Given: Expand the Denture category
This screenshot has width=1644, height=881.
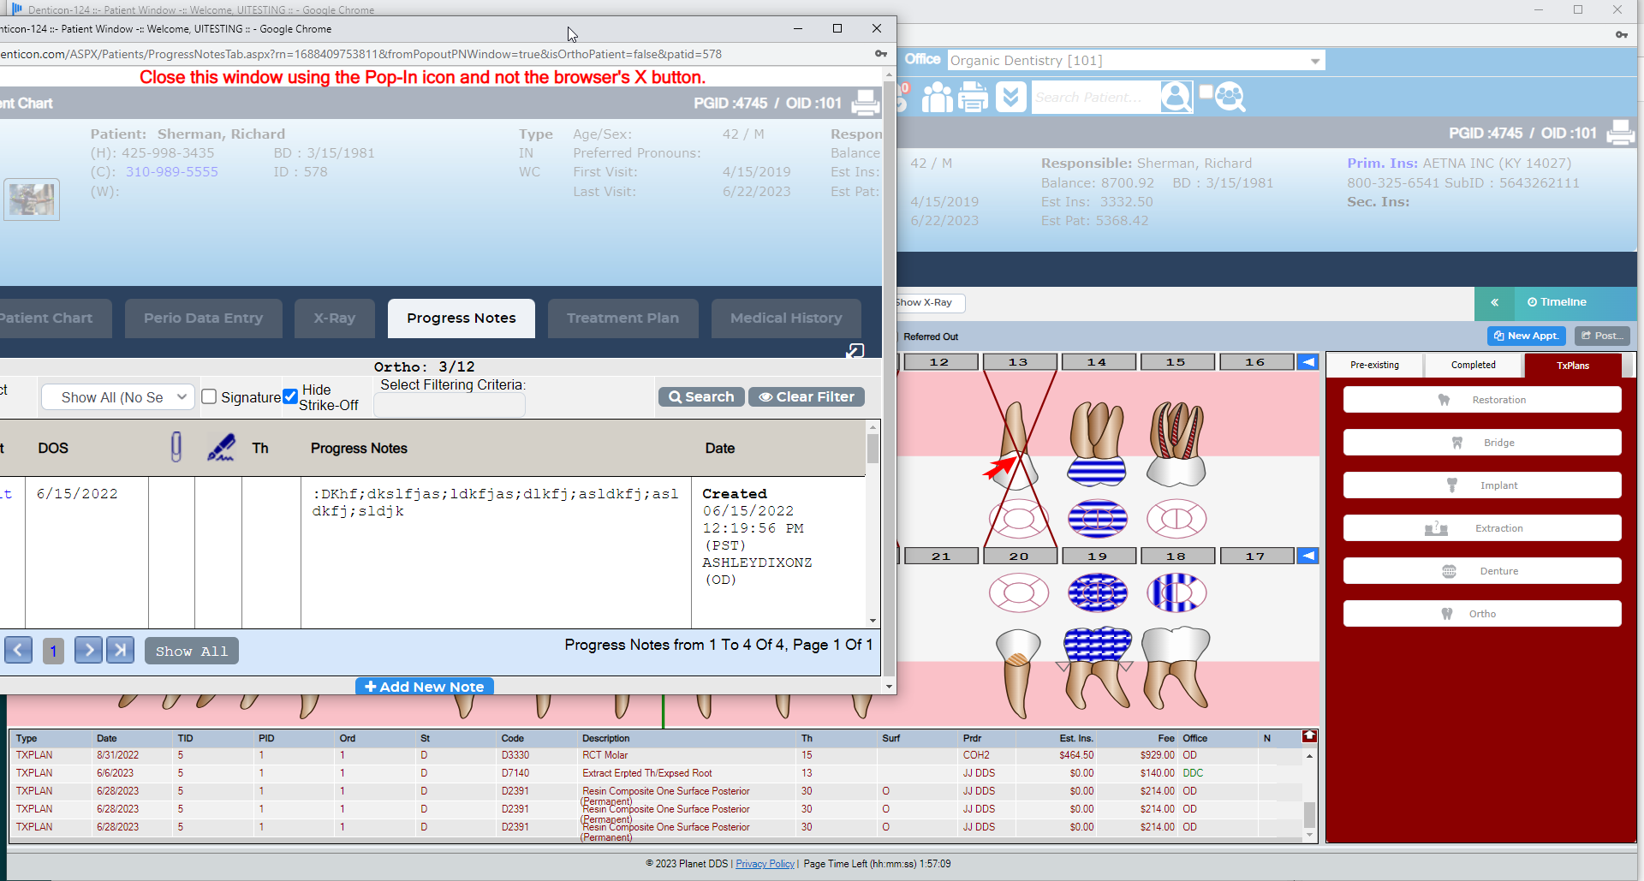Looking at the screenshot, I should [x=1482, y=571].
